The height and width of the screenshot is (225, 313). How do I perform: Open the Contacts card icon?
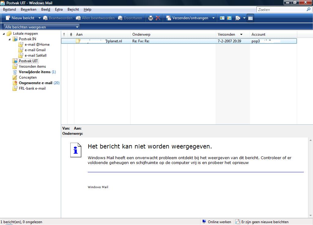(x=222, y=18)
